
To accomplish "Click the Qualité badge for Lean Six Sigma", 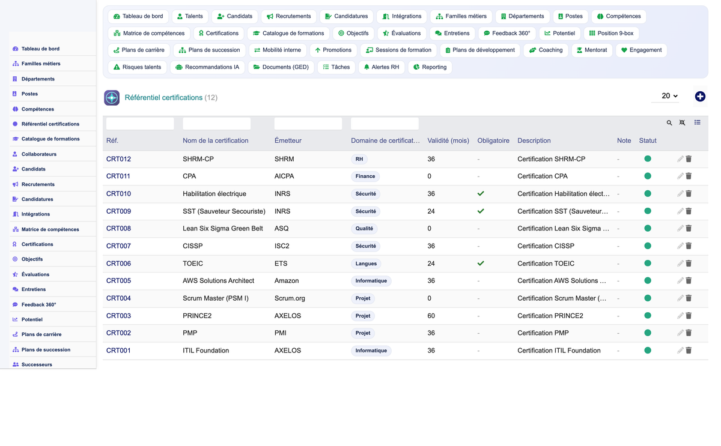I will click(364, 229).
